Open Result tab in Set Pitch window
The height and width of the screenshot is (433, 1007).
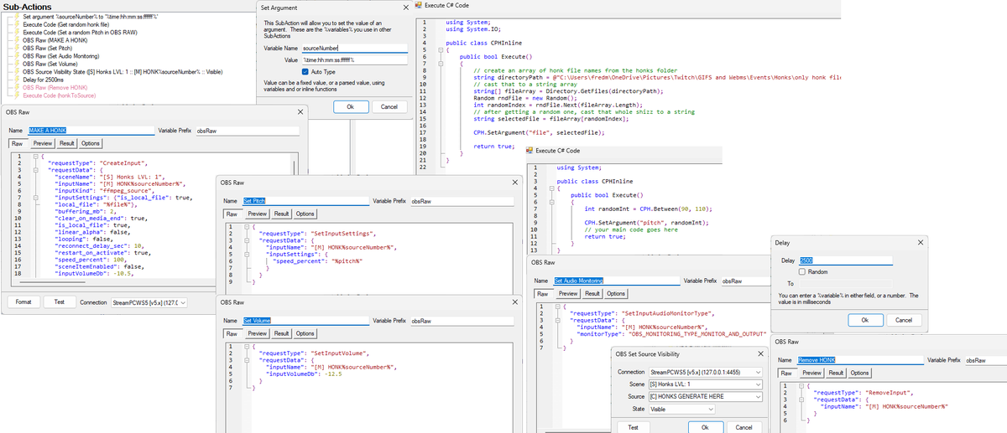coord(281,214)
